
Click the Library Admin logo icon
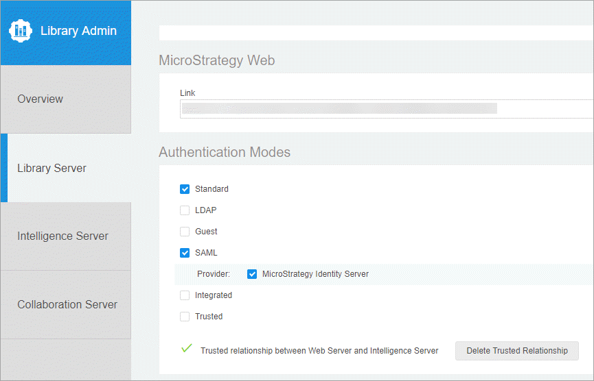tap(21, 31)
